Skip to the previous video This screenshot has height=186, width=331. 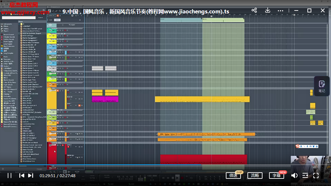(x=22, y=176)
